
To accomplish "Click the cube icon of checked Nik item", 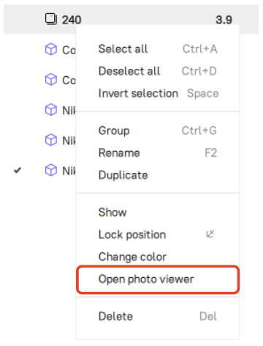I will [x=51, y=170].
